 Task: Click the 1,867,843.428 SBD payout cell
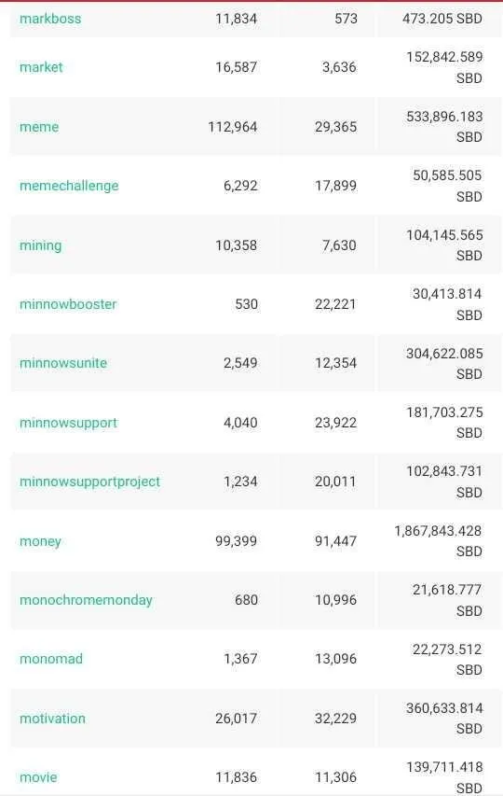pos(438,541)
